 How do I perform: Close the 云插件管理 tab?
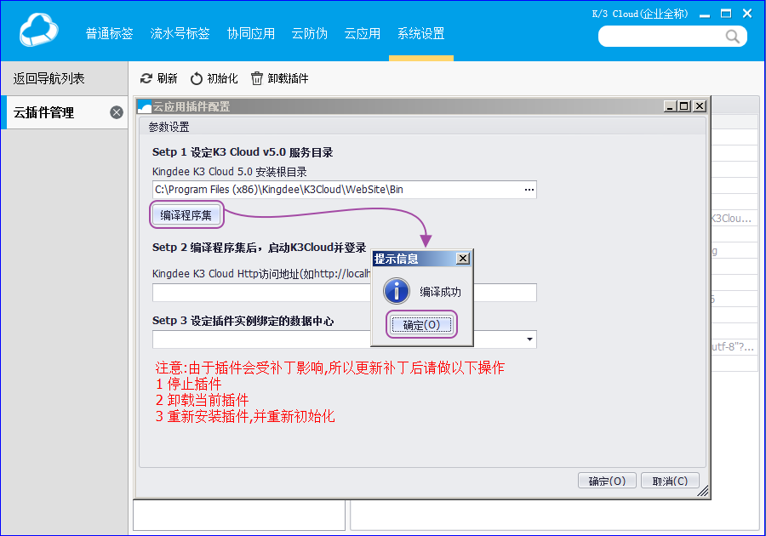click(x=117, y=113)
